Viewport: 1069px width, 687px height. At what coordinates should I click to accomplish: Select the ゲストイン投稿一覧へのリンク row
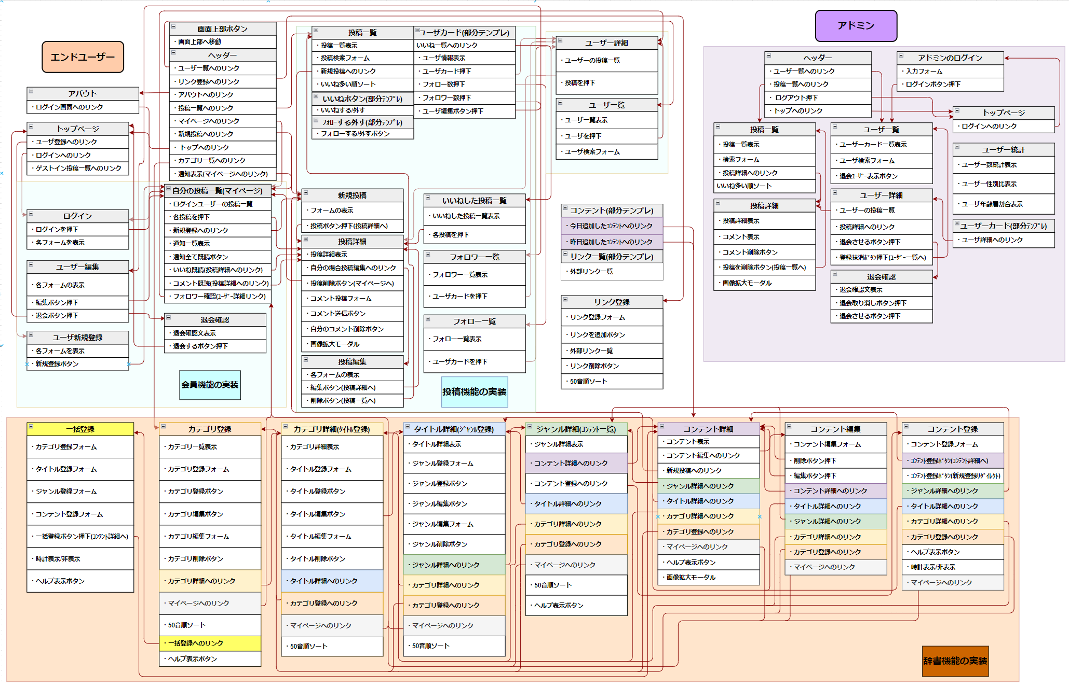(x=78, y=169)
